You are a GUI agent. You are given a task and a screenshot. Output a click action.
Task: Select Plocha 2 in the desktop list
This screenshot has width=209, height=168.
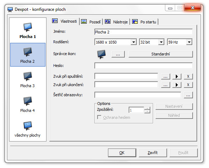[x=28, y=55]
